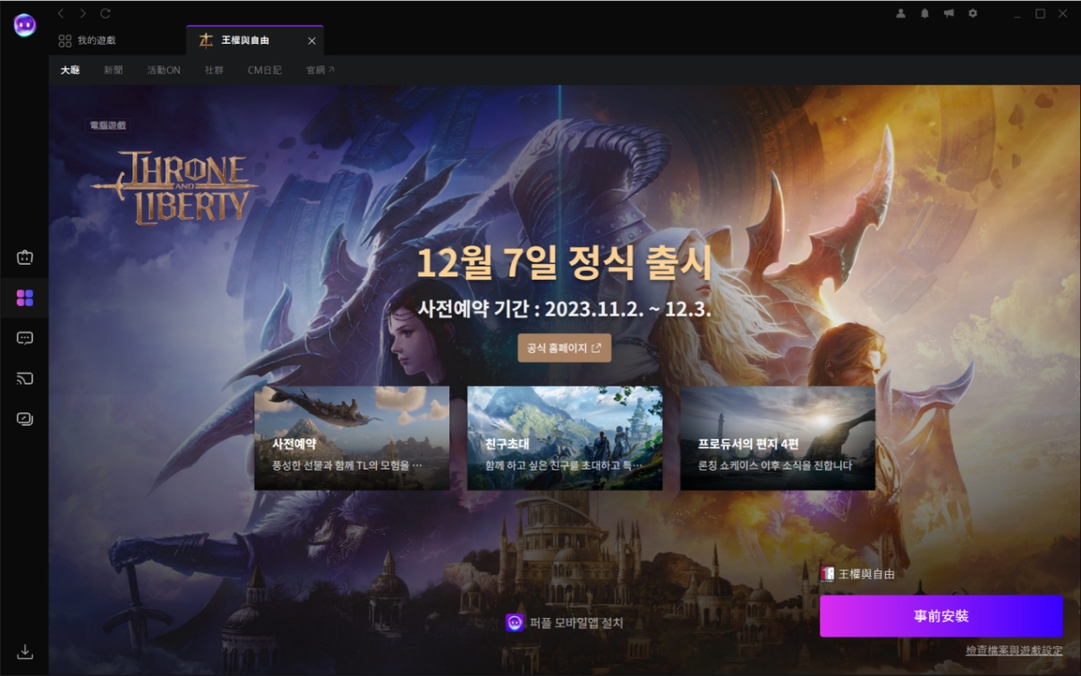Open the 친구초대 thumbnail card
This screenshot has height=676, width=1081.
point(565,438)
